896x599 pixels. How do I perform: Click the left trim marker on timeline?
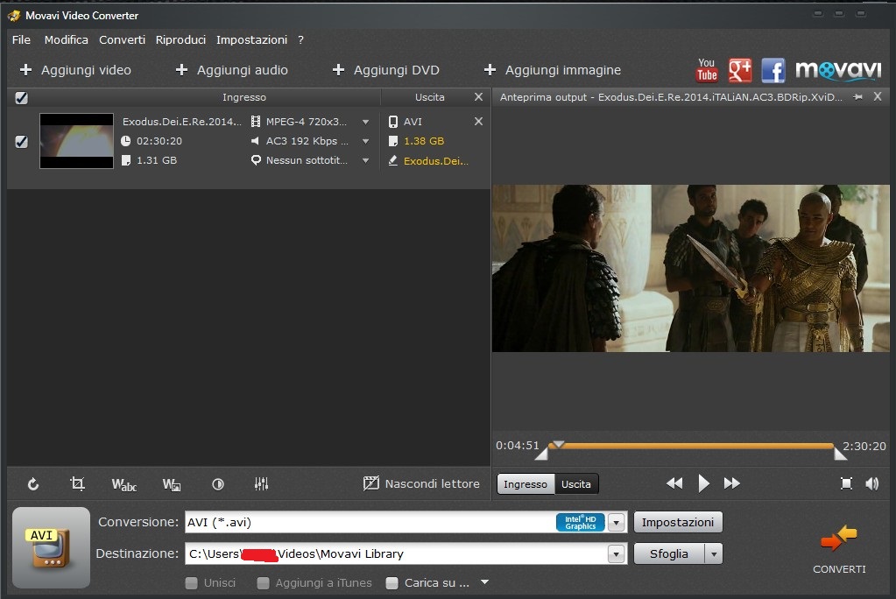point(541,455)
